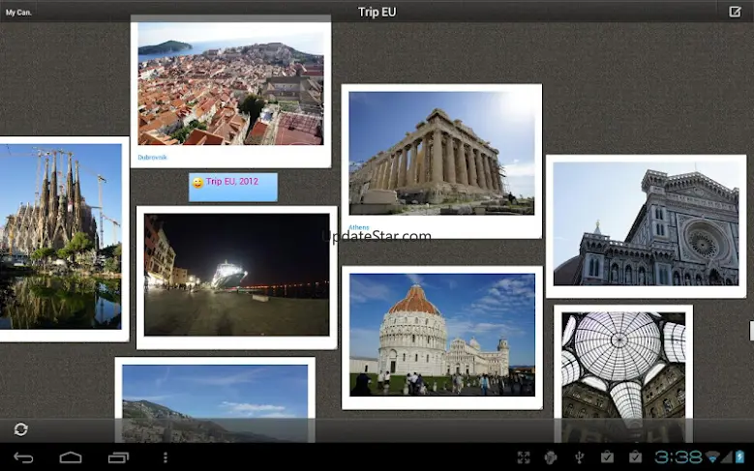Select the Sagrada Familia photo

coord(60,237)
